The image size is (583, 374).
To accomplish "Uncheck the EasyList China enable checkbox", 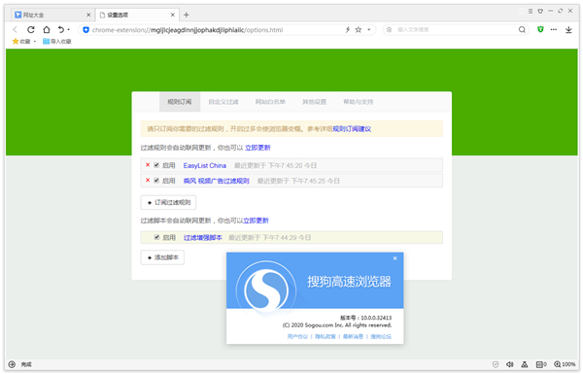I will (x=156, y=165).
